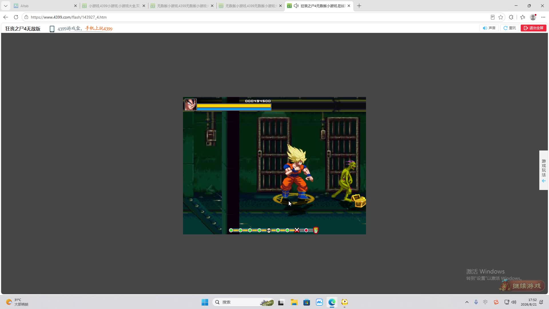Click the microphone tray icon
Viewport: 549px width, 309px height.
tap(476, 302)
